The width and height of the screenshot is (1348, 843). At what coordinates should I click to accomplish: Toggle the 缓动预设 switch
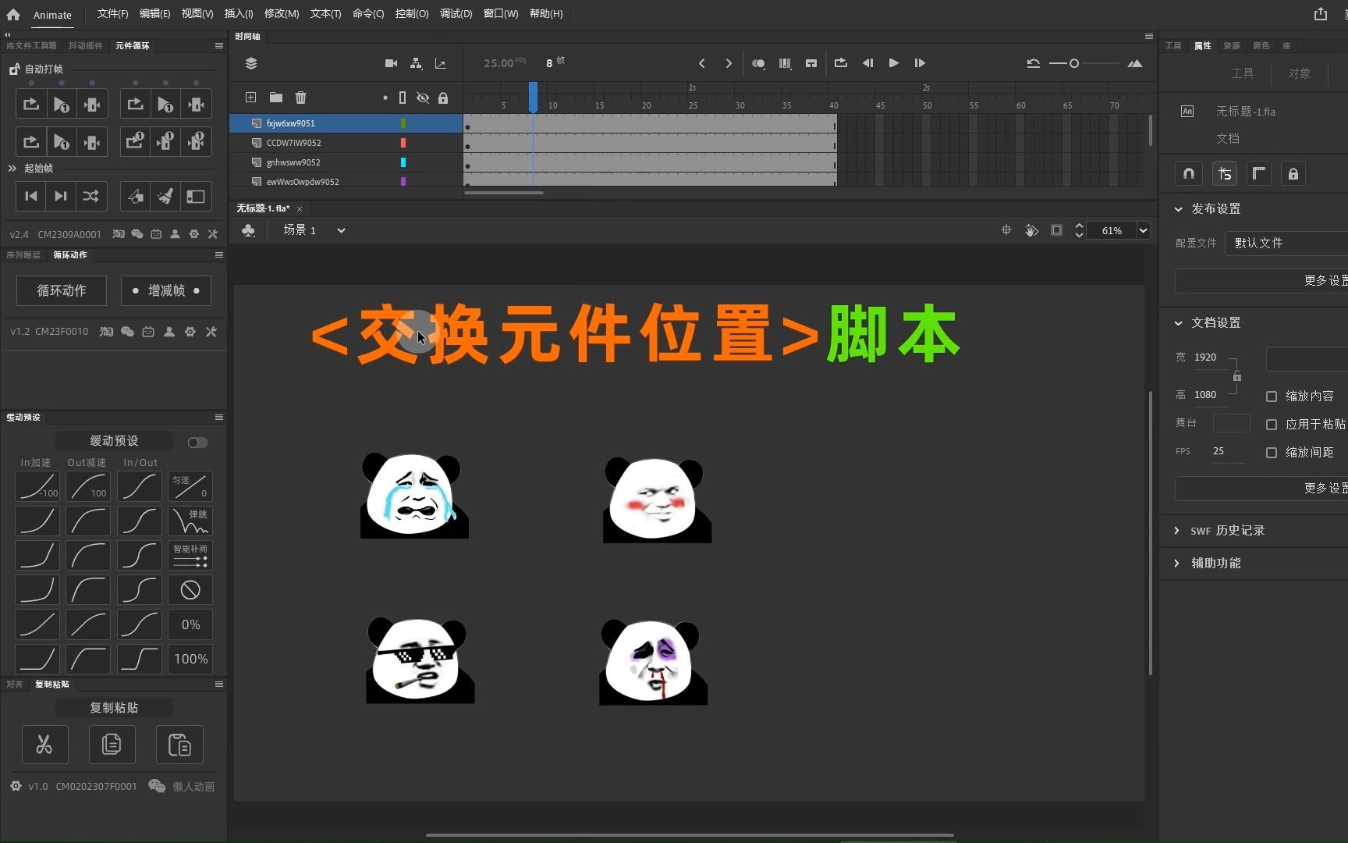coord(197,443)
